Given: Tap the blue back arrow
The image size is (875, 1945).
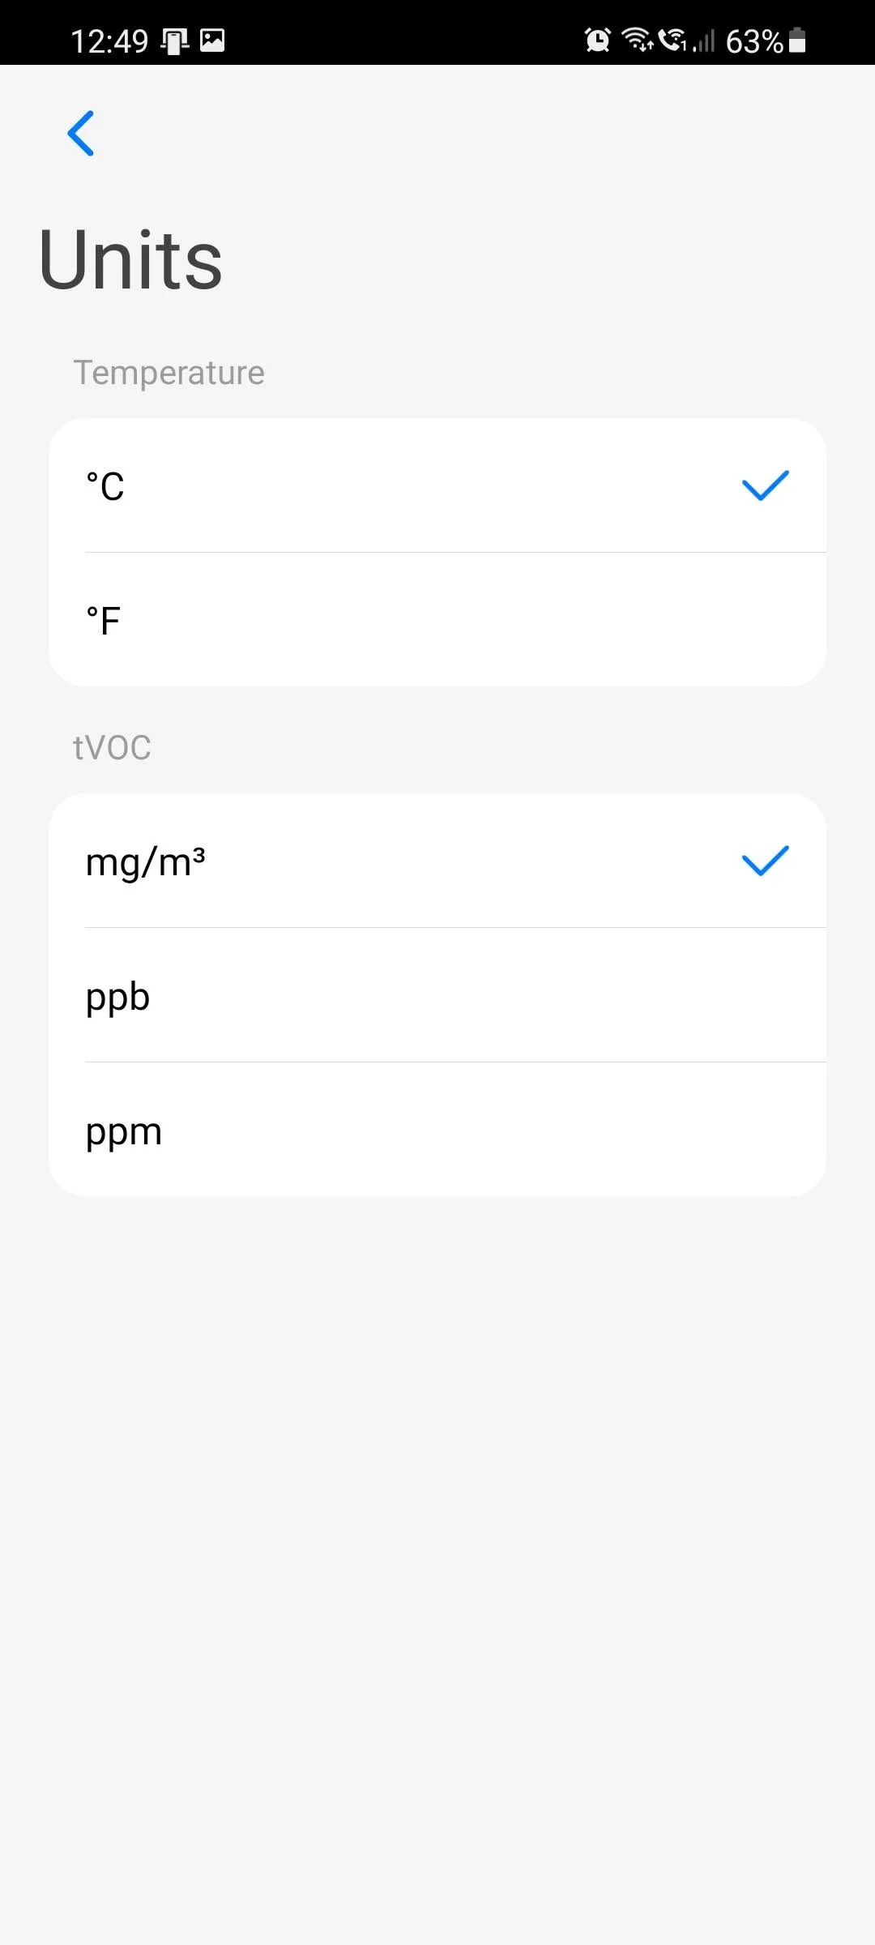Looking at the screenshot, I should coord(81,133).
